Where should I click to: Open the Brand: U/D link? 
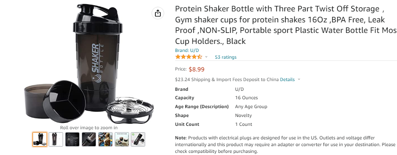[187, 50]
